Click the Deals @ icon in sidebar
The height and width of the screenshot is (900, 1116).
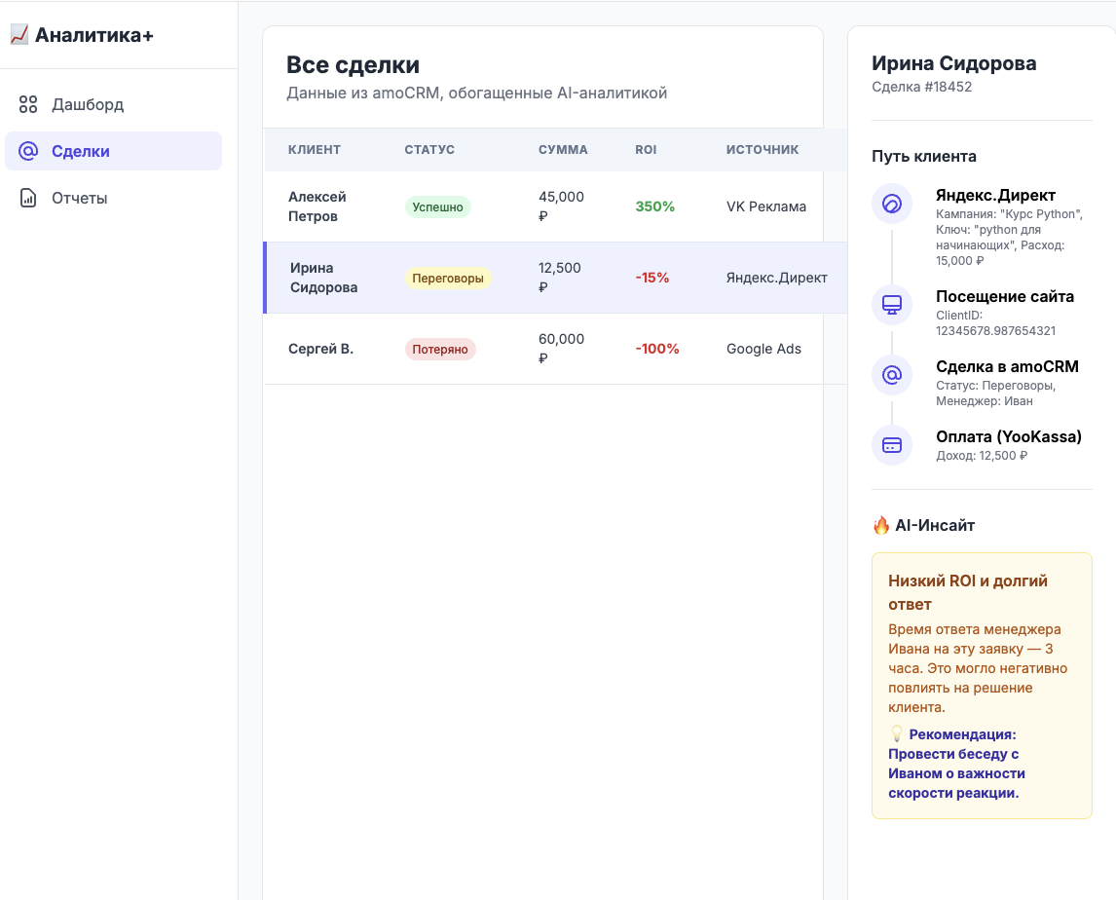tap(28, 151)
